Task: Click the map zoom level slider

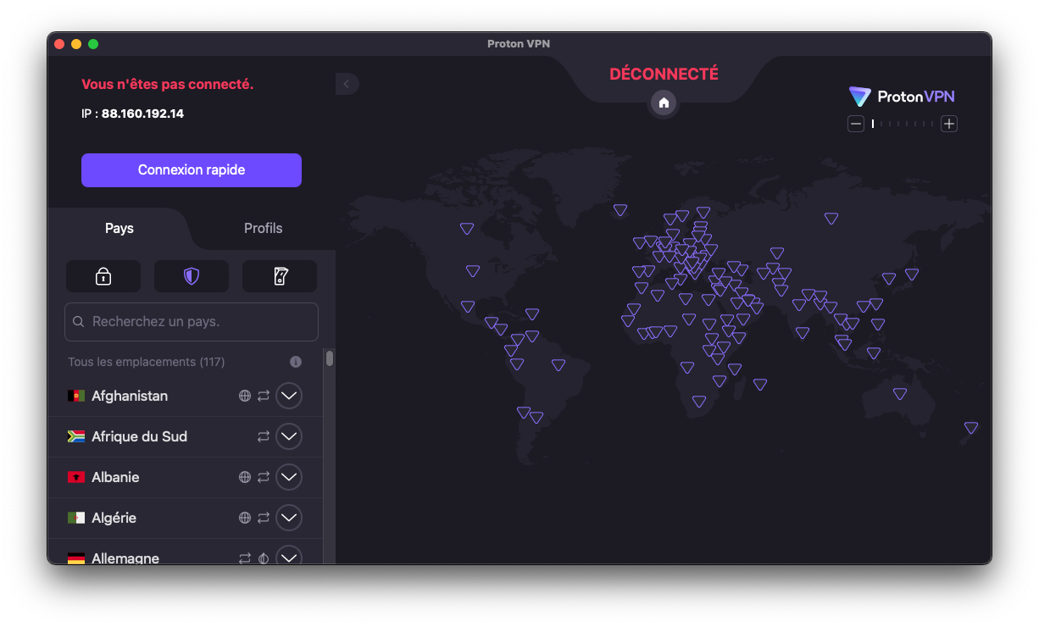Action: 903,124
